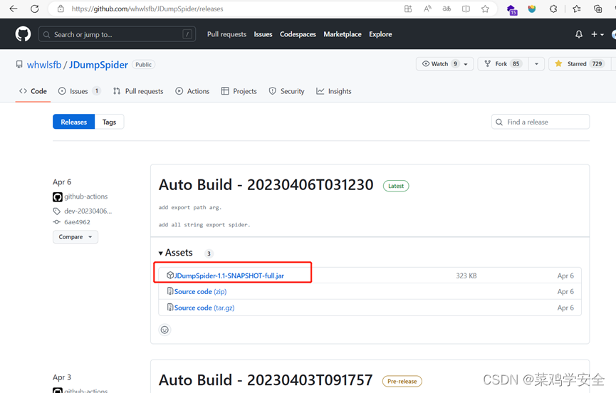
Task: Open browser extensions puzzle icon
Action: pyautogui.click(x=553, y=9)
